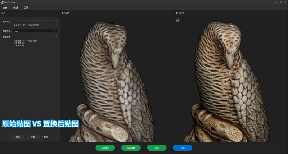Click the 贴图格式 label
The width and height of the screenshot is (288, 154).
point(6,31)
